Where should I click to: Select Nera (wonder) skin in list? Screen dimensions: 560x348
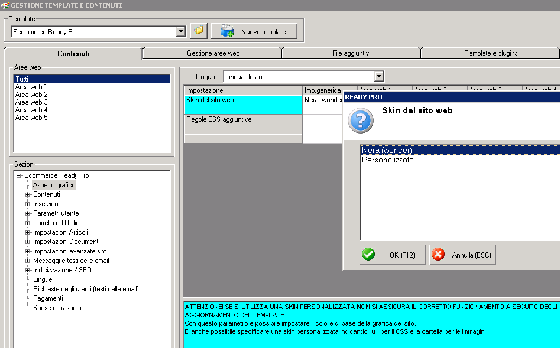(460, 150)
